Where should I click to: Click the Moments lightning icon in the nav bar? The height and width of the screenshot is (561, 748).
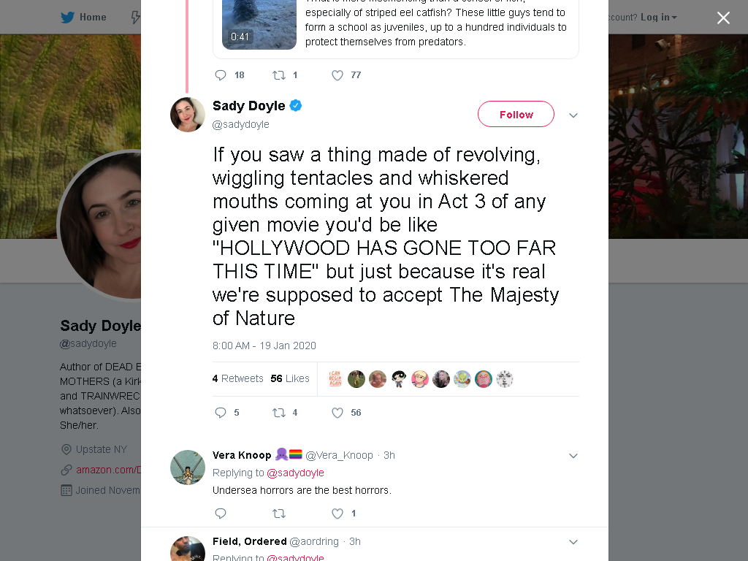[x=135, y=18]
